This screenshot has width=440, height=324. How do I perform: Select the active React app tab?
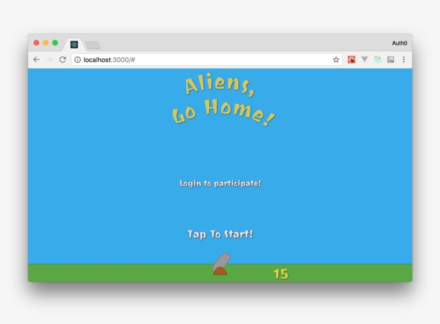coord(74,45)
